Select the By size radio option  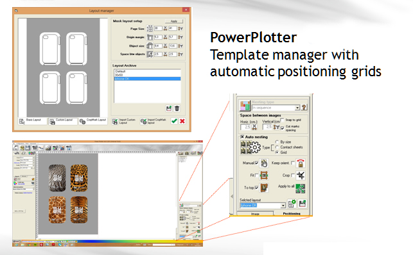pos(277,142)
